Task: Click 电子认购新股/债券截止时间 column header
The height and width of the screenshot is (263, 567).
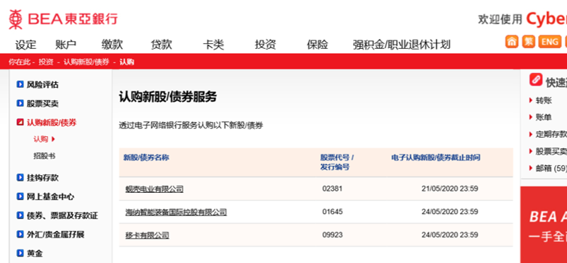Action: tap(436, 157)
